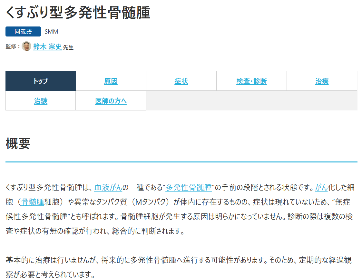Image resolution: width=362 pixels, height=280 pixels.
Task: Click the 概要 section heading
Action: coord(18,144)
